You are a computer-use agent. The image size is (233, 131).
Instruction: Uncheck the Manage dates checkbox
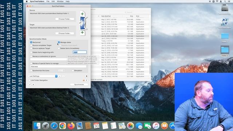pyautogui.click(x=59, y=42)
